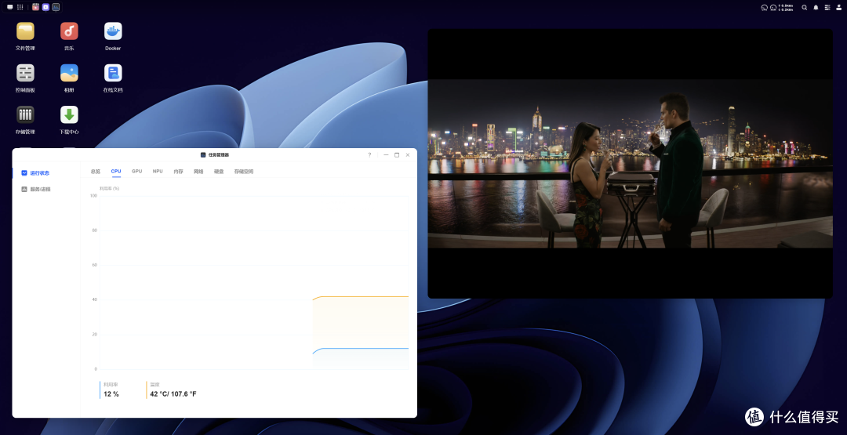Click the CPU gauge icon in top bar

tap(765, 8)
